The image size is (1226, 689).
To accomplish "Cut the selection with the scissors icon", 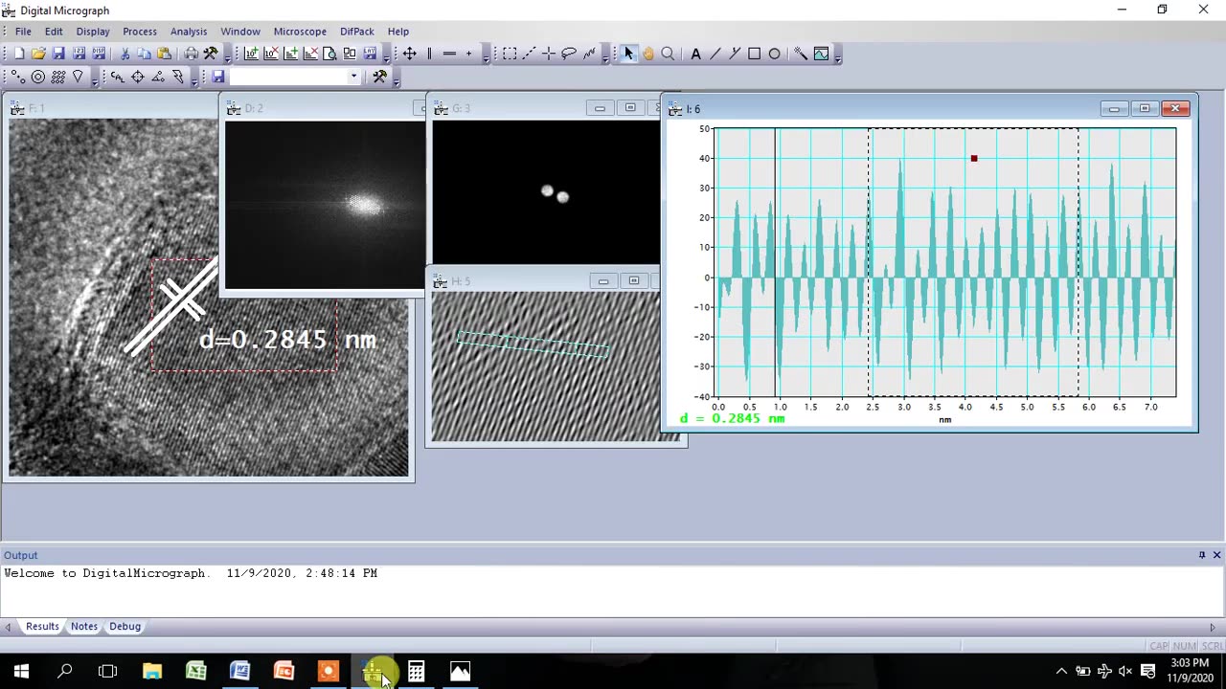I will (x=125, y=54).
